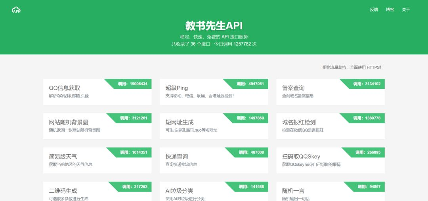
Task: Open the 关于 about link
Action: point(406,10)
